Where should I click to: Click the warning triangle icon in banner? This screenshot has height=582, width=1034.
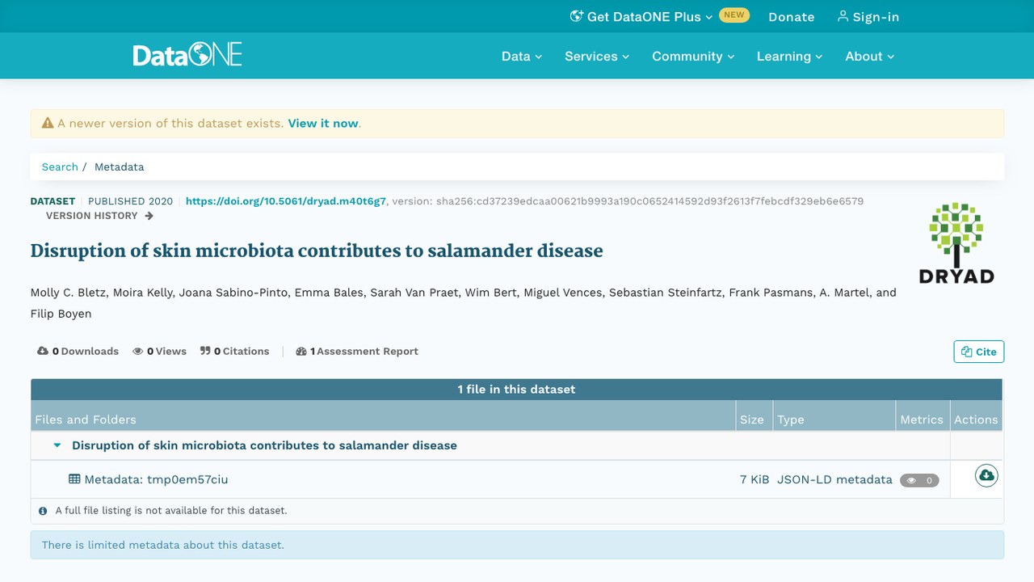pos(48,124)
